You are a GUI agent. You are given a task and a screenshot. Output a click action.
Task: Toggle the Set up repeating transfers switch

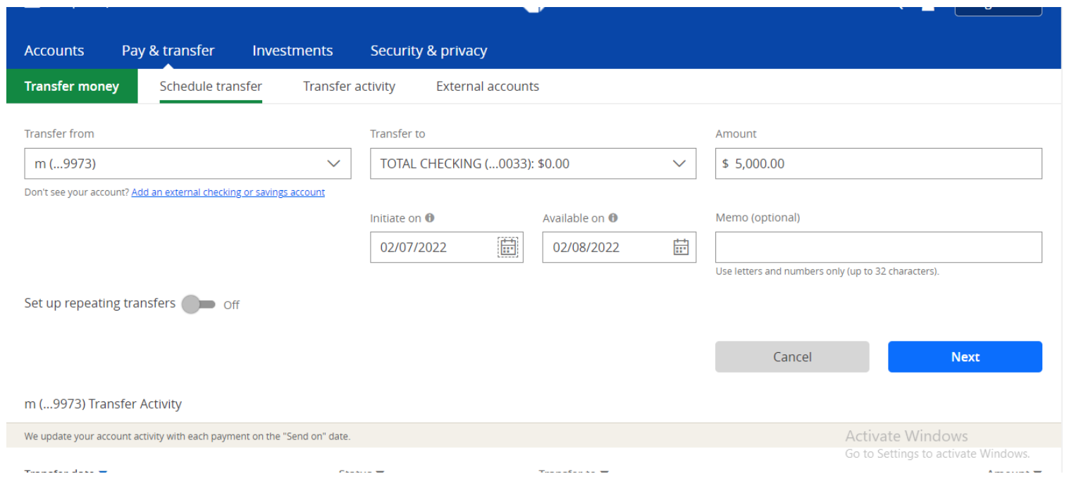point(198,304)
